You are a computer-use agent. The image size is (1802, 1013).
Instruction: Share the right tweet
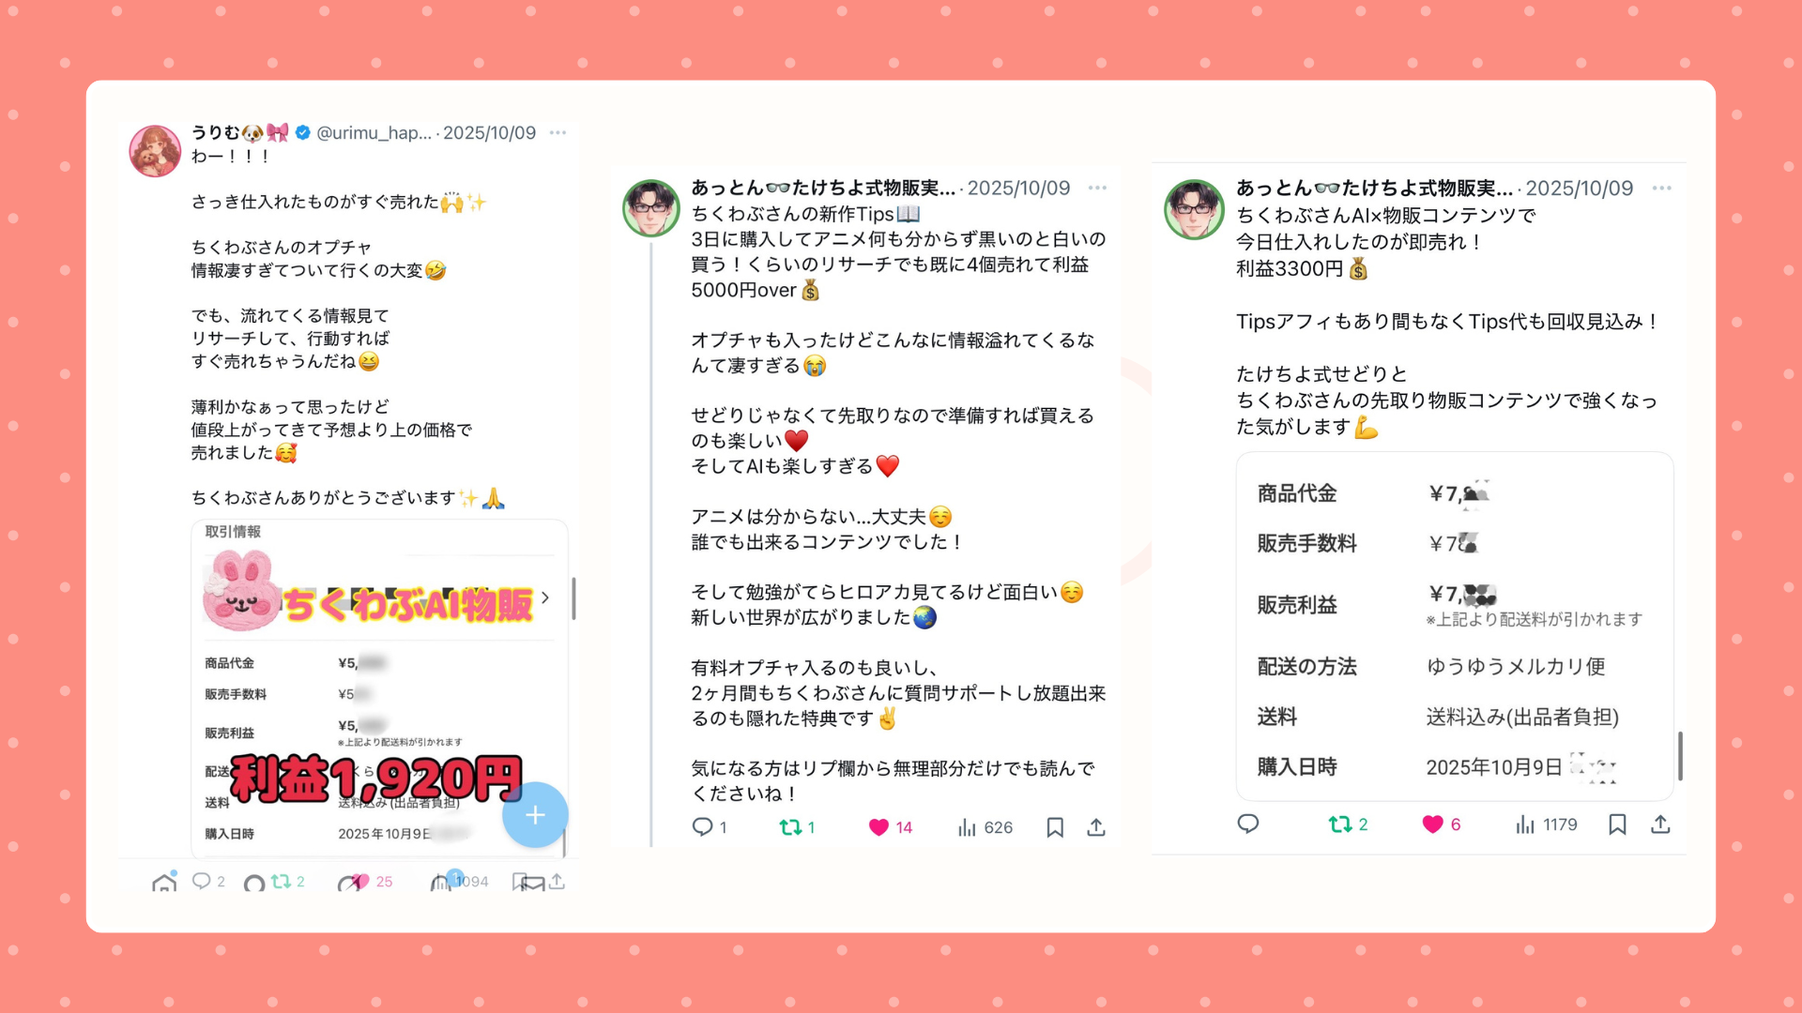point(1660,824)
